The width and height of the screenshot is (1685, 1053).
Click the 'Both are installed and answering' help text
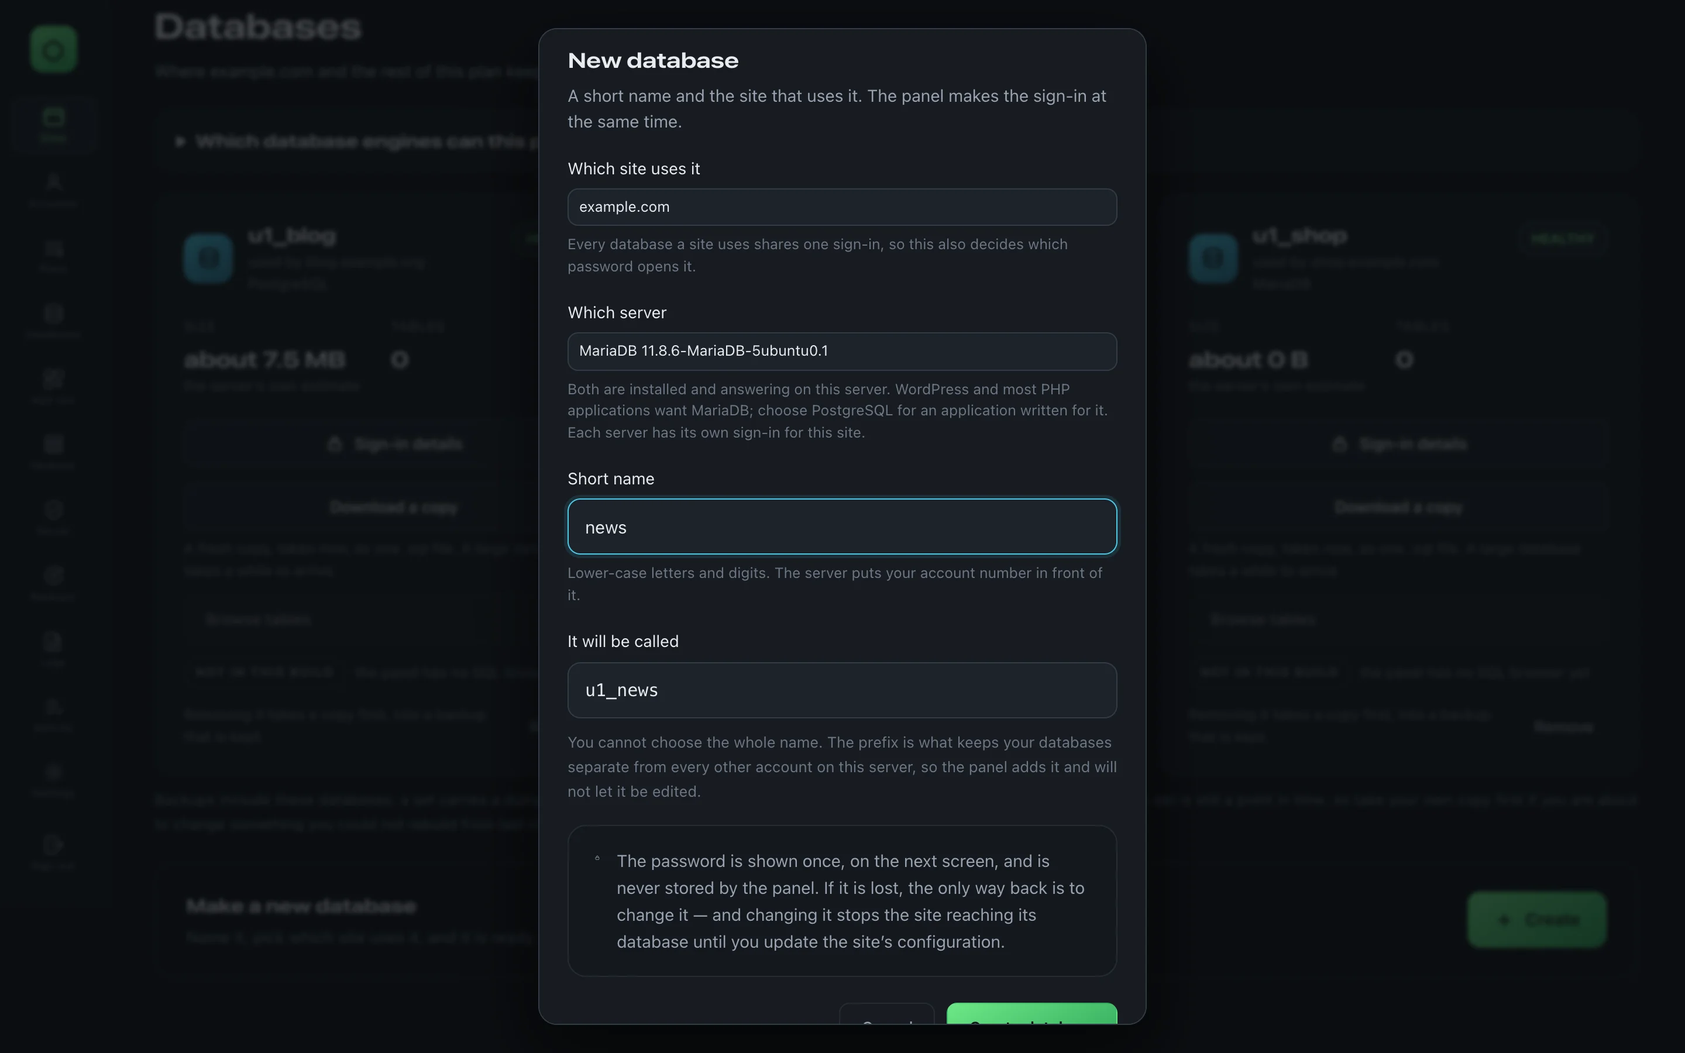click(x=838, y=410)
